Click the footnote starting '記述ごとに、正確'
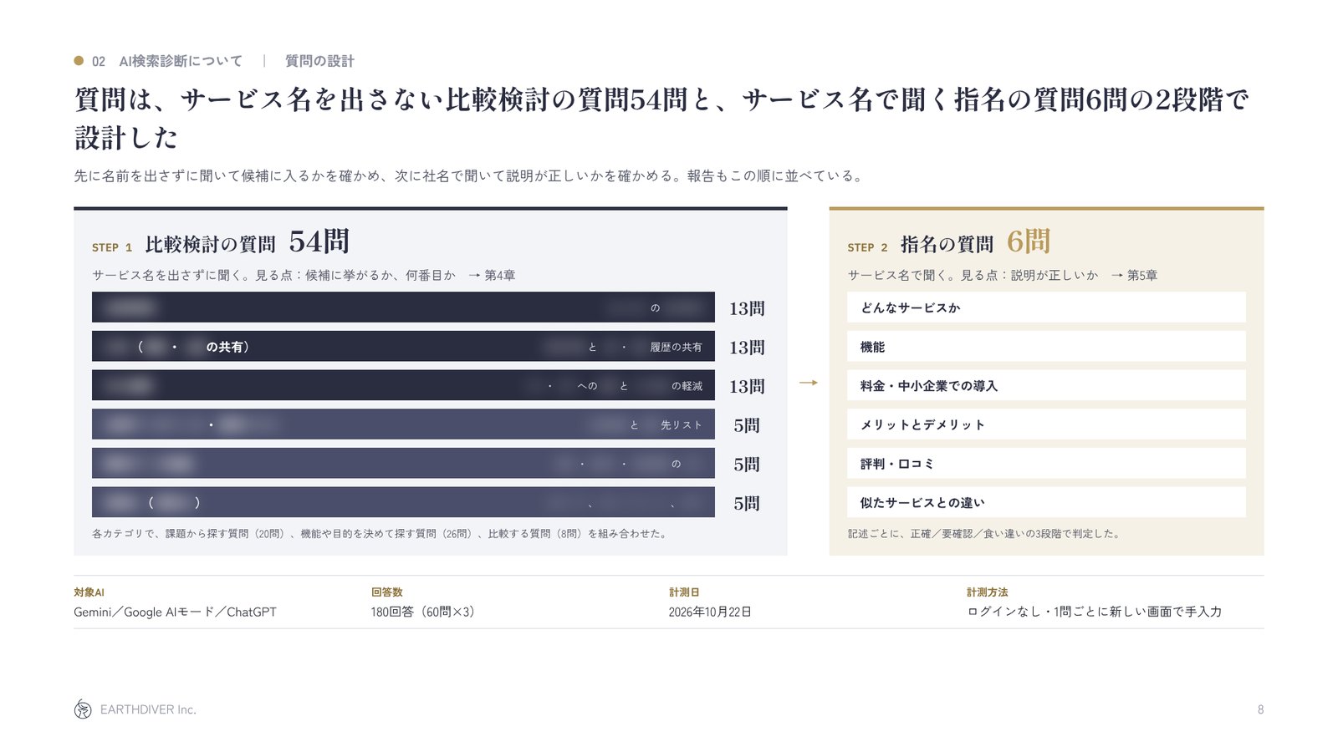This screenshot has height=752, width=1338. coord(985,533)
